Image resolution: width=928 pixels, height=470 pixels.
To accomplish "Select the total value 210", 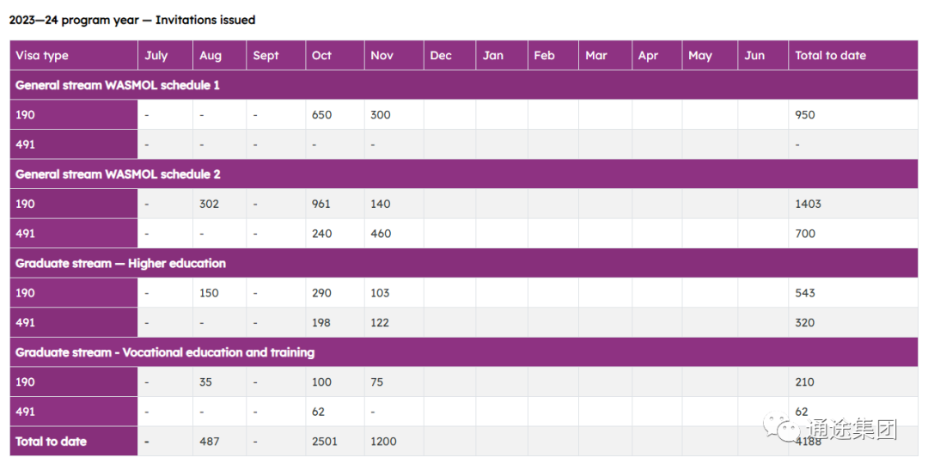I will tap(804, 381).
